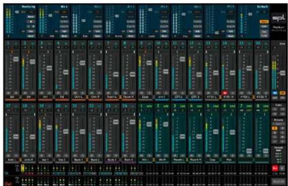288x186 pixels.
Task: Click the Talk button in the Mix 1 section
Action: point(64,31)
